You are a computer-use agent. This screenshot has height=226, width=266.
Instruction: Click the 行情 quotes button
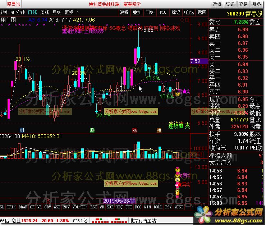pos(217,4)
